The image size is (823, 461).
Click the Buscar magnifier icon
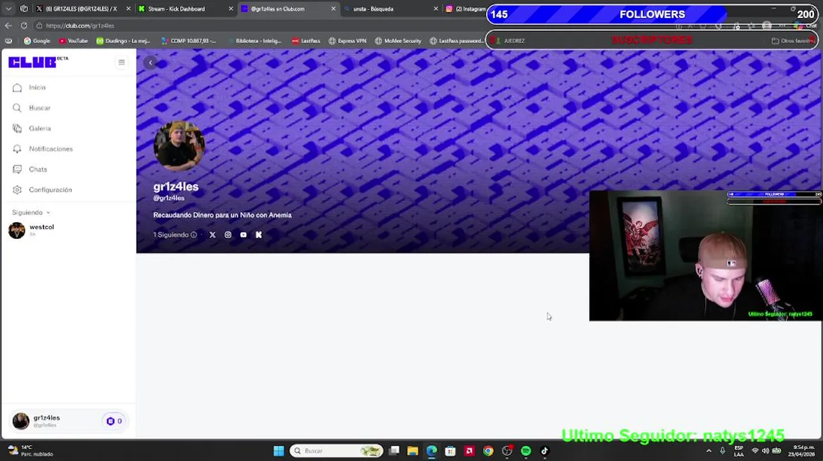(x=17, y=108)
